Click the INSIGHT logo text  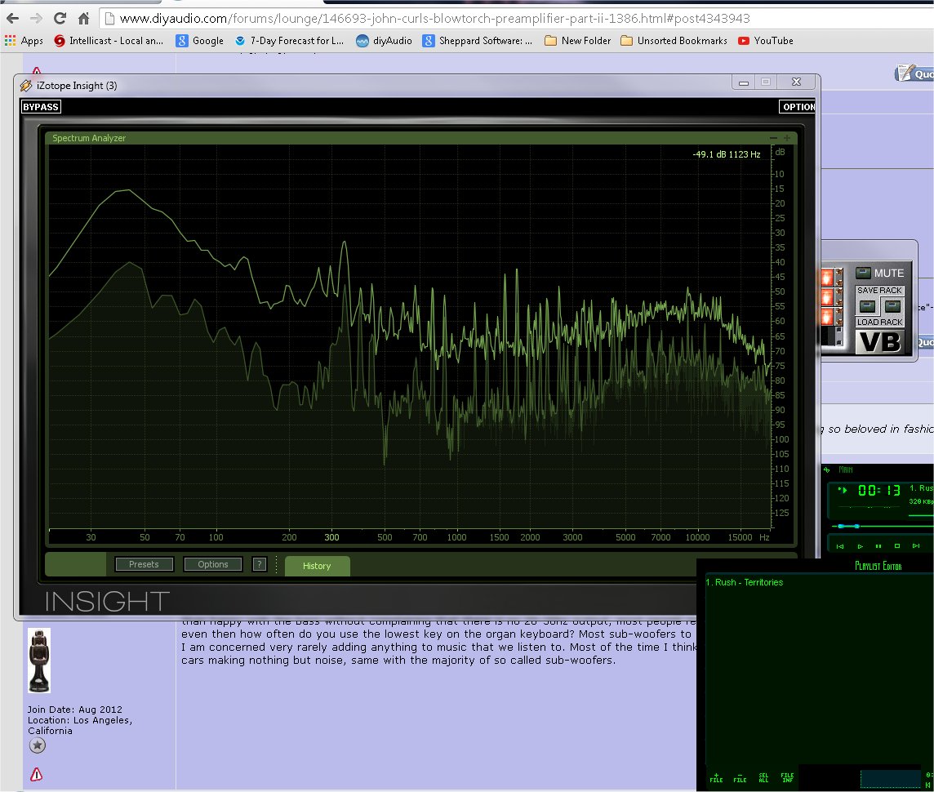coord(107,602)
